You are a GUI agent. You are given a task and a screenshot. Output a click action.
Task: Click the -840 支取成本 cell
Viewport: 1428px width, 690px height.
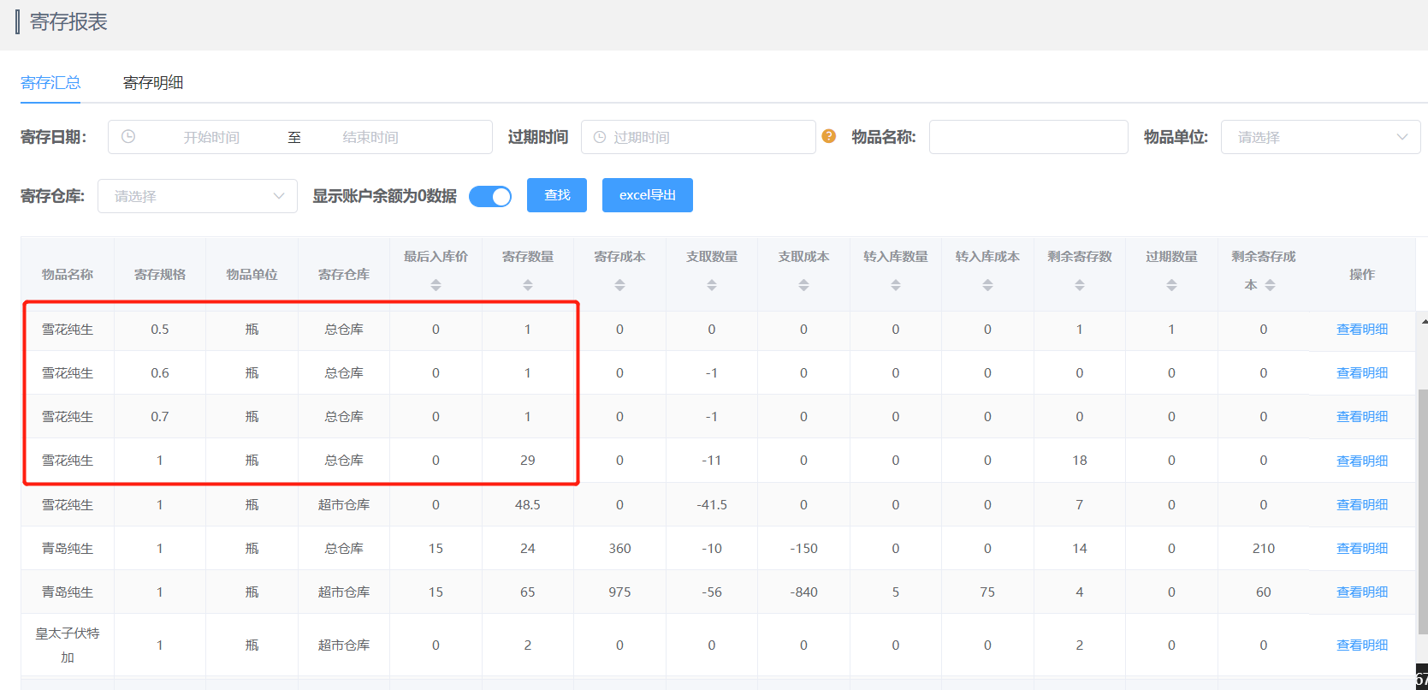click(803, 592)
